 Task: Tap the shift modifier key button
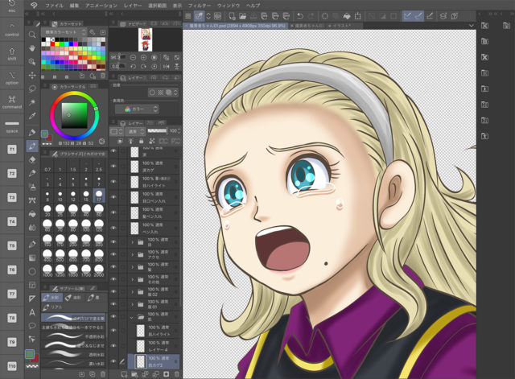12,54
